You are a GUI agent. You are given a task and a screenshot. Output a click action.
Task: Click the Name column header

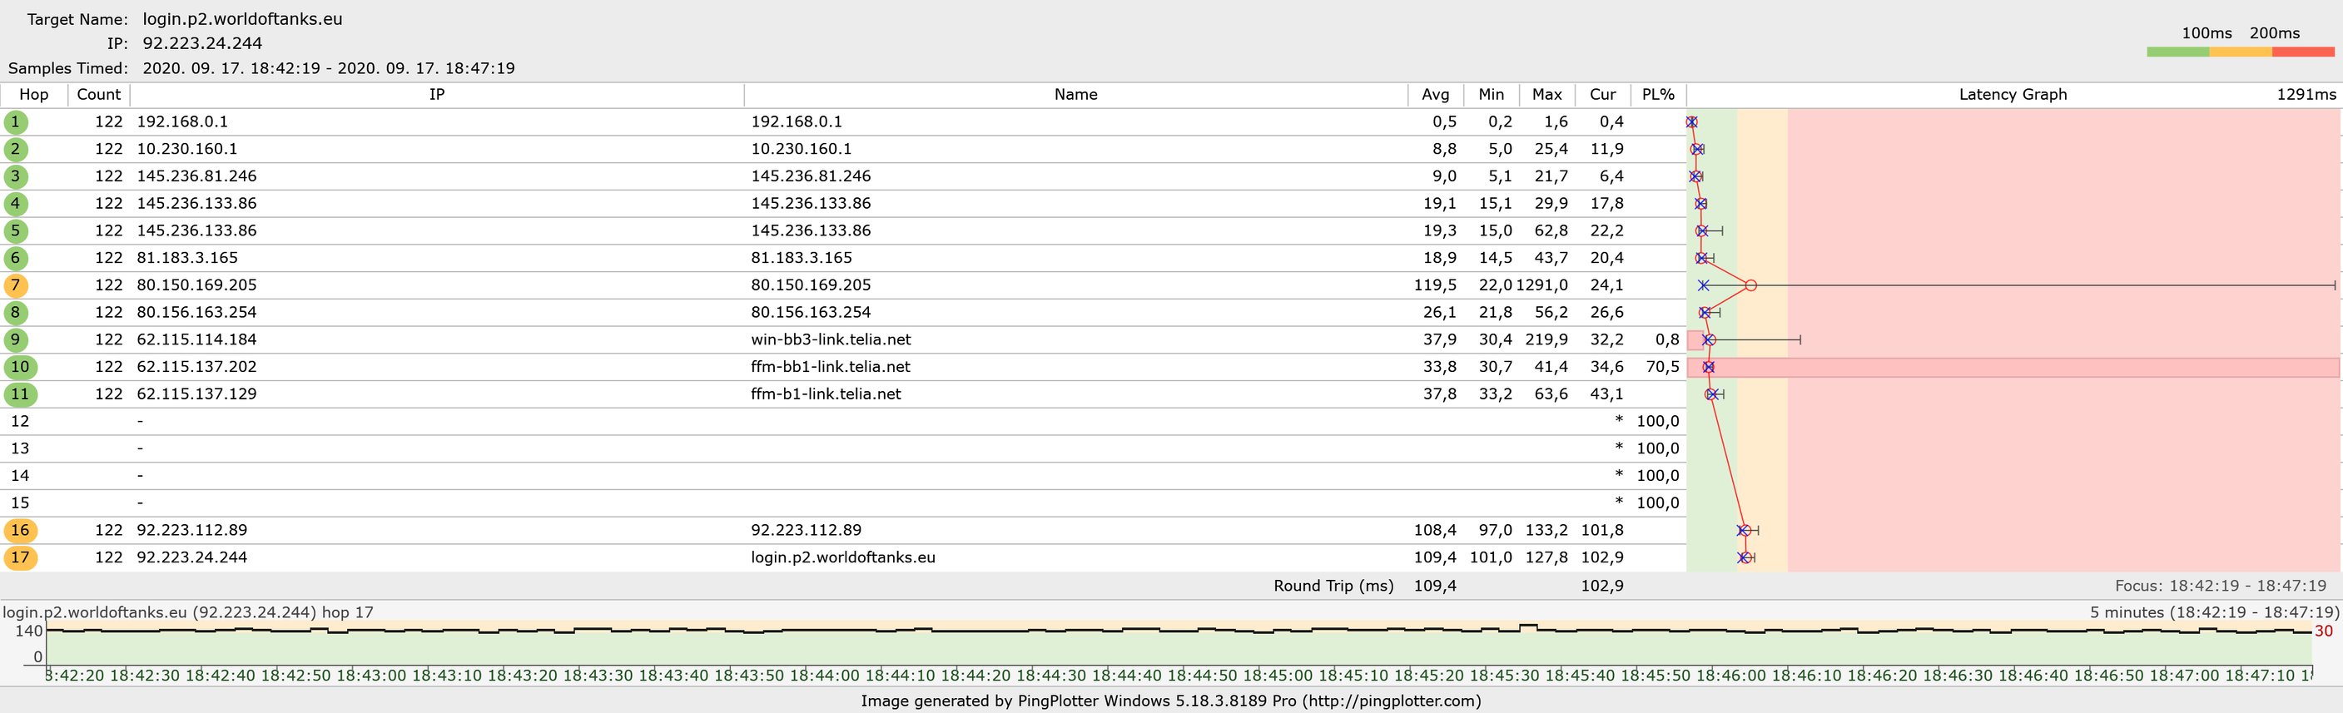click(1076, 95)
